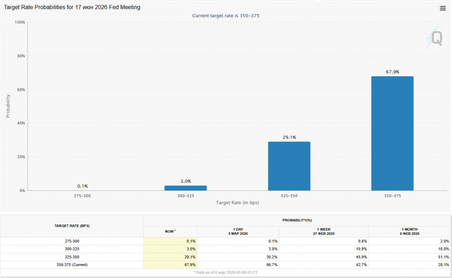
Task: Select the 300-325 table row label
Action: (72, 249)
